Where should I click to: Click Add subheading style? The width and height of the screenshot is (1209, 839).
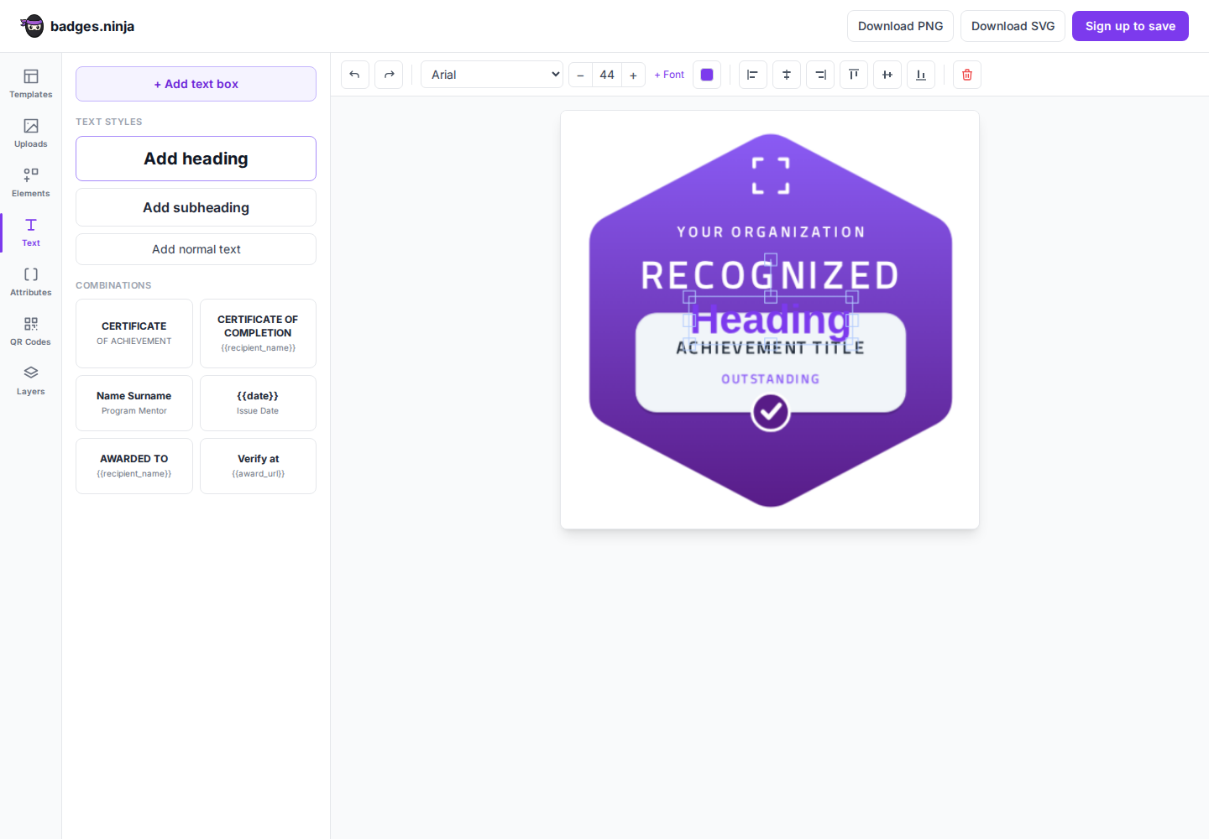pyautogui.click(x=196, y=207)
